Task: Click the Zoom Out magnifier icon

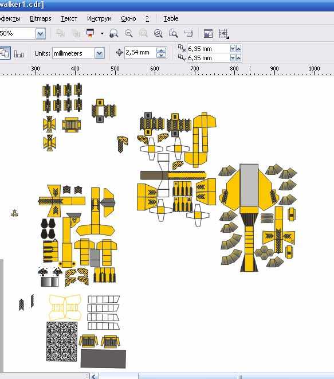Action: pyautogui.click(x=129, y=33)
